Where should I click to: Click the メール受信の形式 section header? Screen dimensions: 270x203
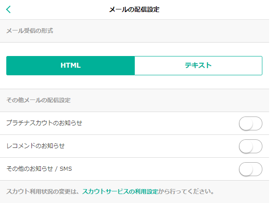(30, 31)
